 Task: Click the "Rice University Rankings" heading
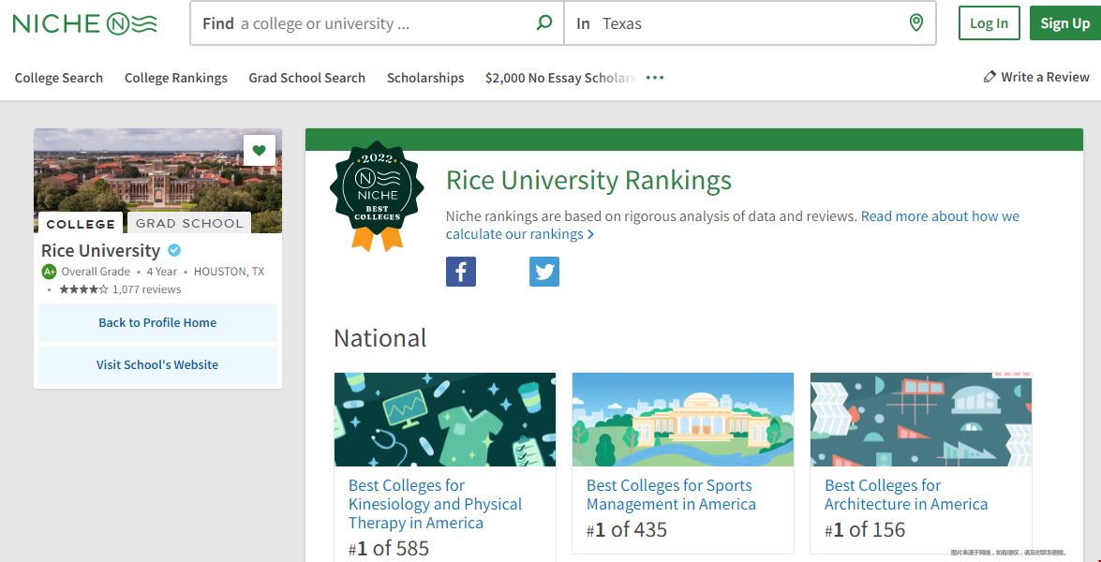click(x=588, y=181)
